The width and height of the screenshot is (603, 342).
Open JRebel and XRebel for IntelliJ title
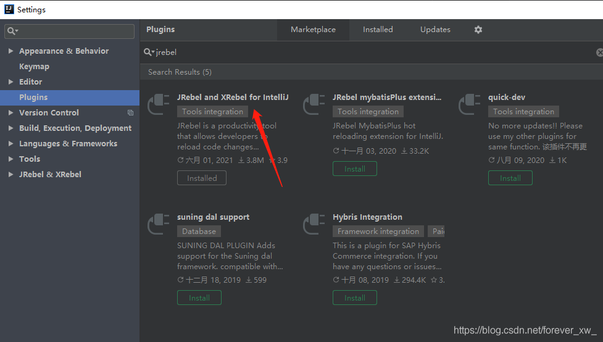pos(233,98)
